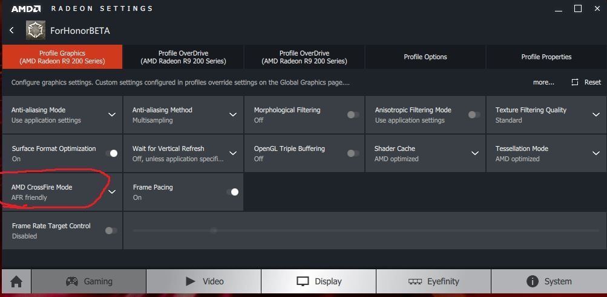Click the Frame Rate Target slider handle

pyautogui.click(x=214, y=231)
